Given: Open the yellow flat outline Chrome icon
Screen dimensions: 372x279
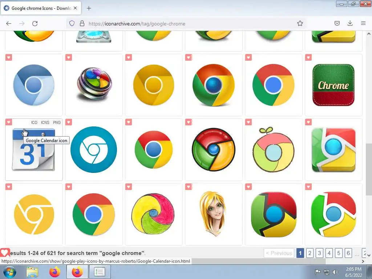Looking at the screenshot, I should (x=34, y=214).
